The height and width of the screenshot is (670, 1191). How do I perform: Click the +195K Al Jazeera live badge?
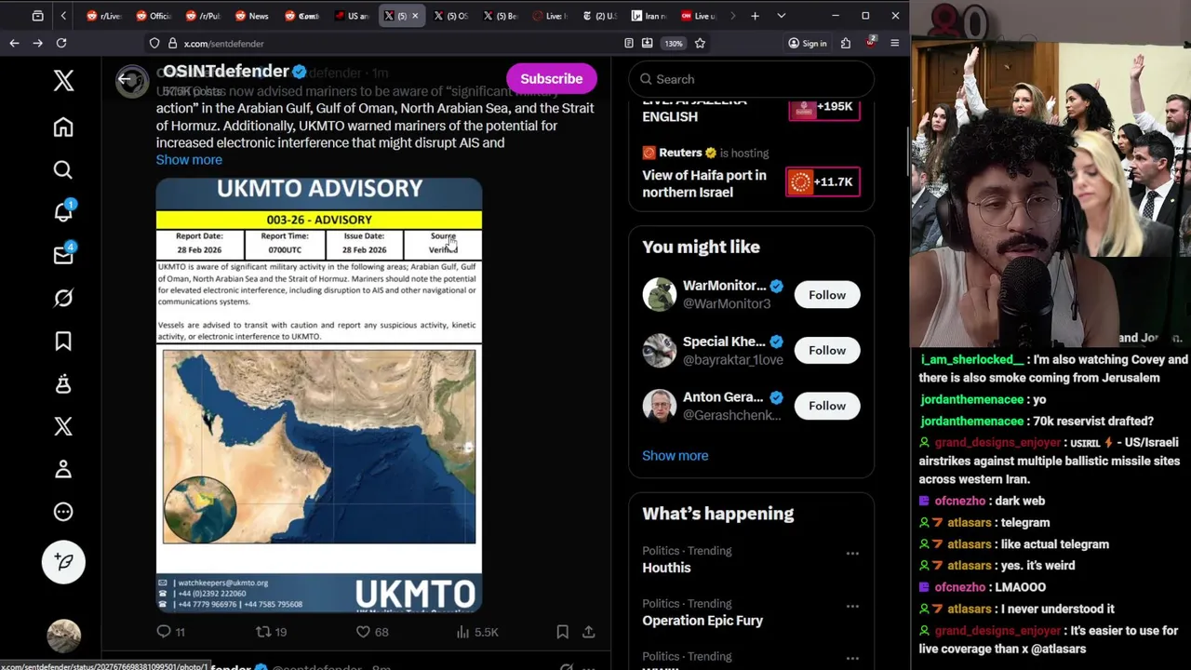pyautogui.click(x=823, y=107)
